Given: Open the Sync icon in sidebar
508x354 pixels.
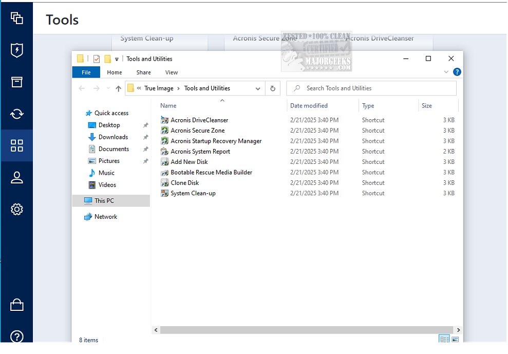Looking at the screenshot, I should pos(17,114).
